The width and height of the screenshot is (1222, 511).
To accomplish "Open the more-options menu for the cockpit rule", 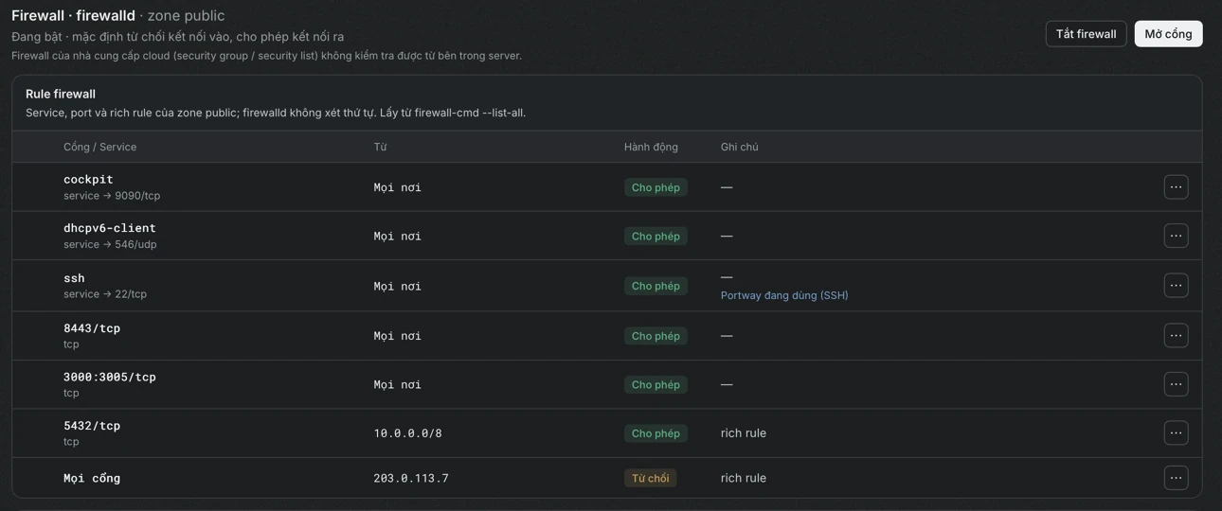I will pyautogui.click(x=1176, y=187).
